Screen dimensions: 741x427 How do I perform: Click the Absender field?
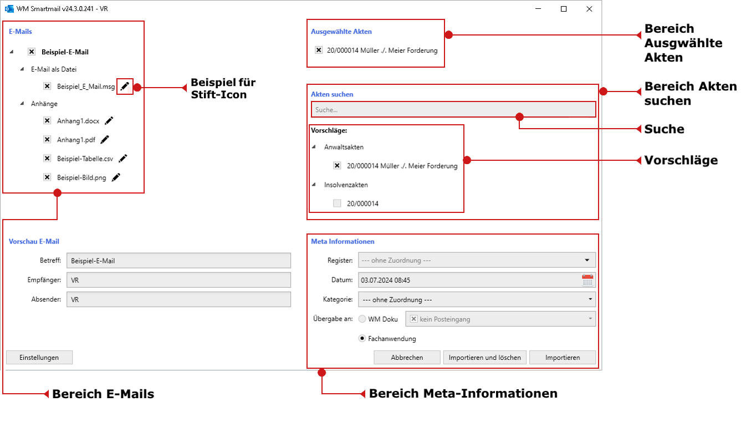click(x=178, y=299)
